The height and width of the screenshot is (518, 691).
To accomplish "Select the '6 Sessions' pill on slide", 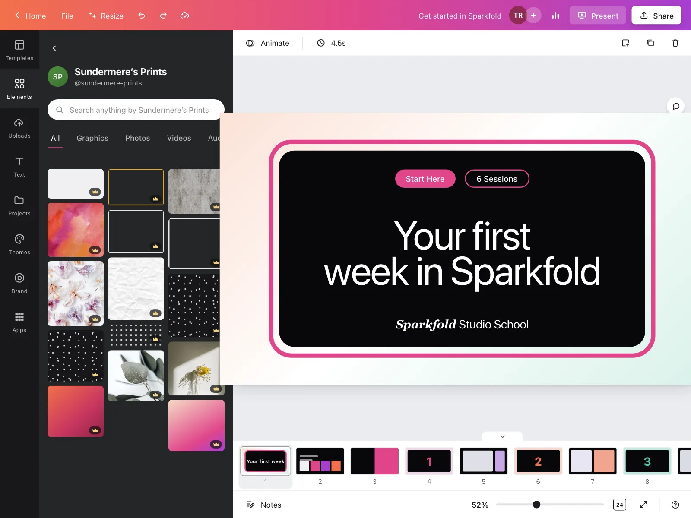I will click(497, 179).
